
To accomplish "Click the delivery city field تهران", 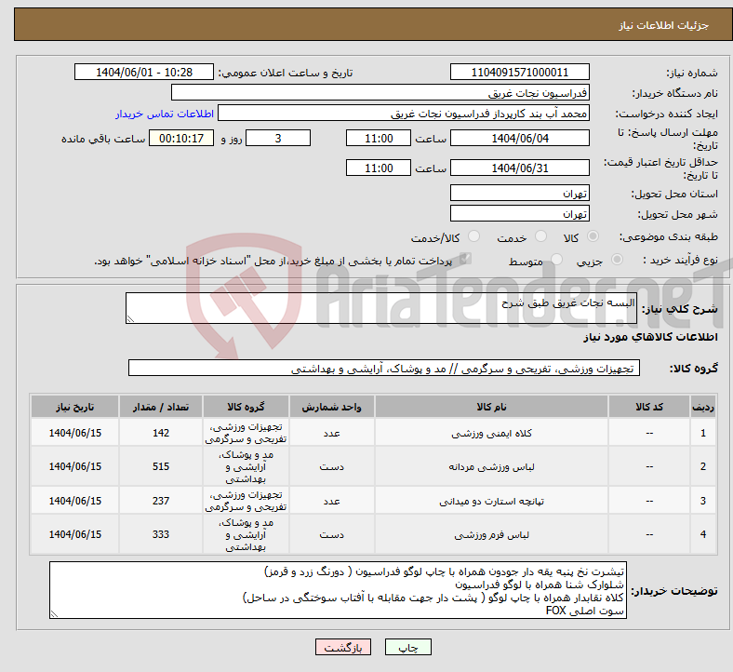I will [x=520, y=214].
